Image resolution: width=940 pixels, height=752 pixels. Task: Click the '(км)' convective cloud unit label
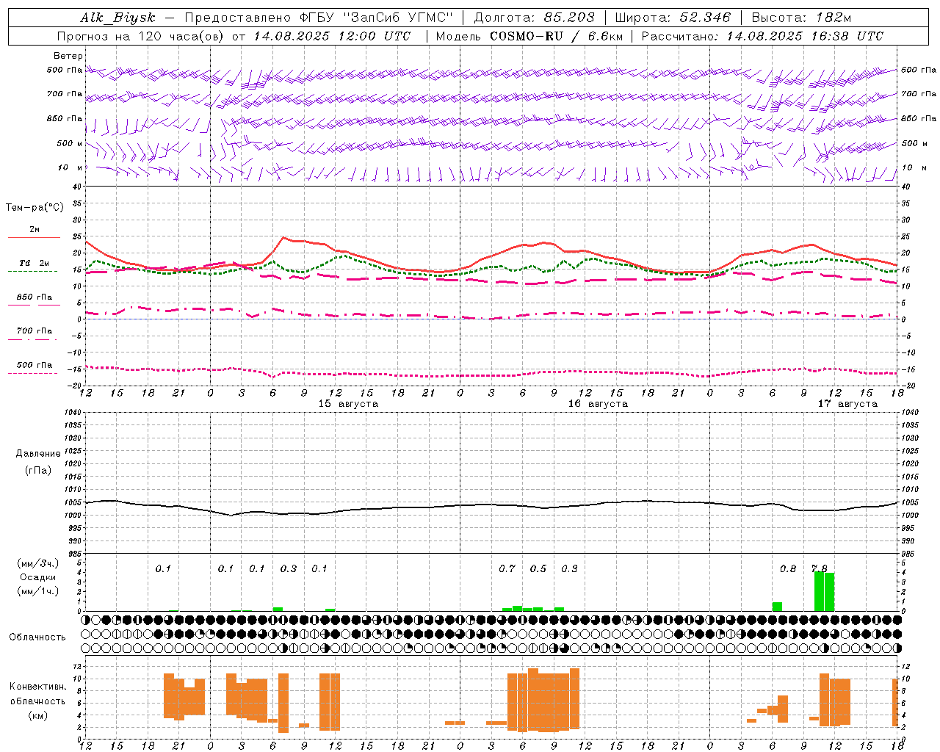click(x=37, y=715)
